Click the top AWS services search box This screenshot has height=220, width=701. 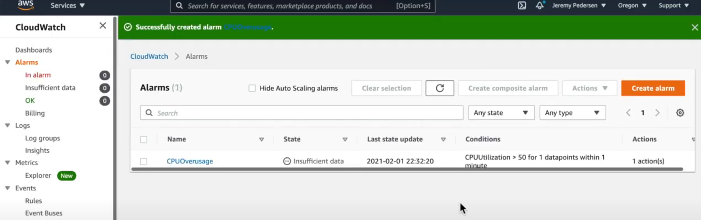(x=302, y=6)
